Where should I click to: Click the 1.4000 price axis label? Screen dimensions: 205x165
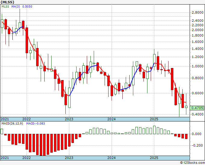197,49
